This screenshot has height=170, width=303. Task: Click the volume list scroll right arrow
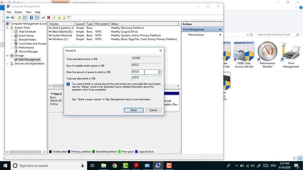point(178,86)
